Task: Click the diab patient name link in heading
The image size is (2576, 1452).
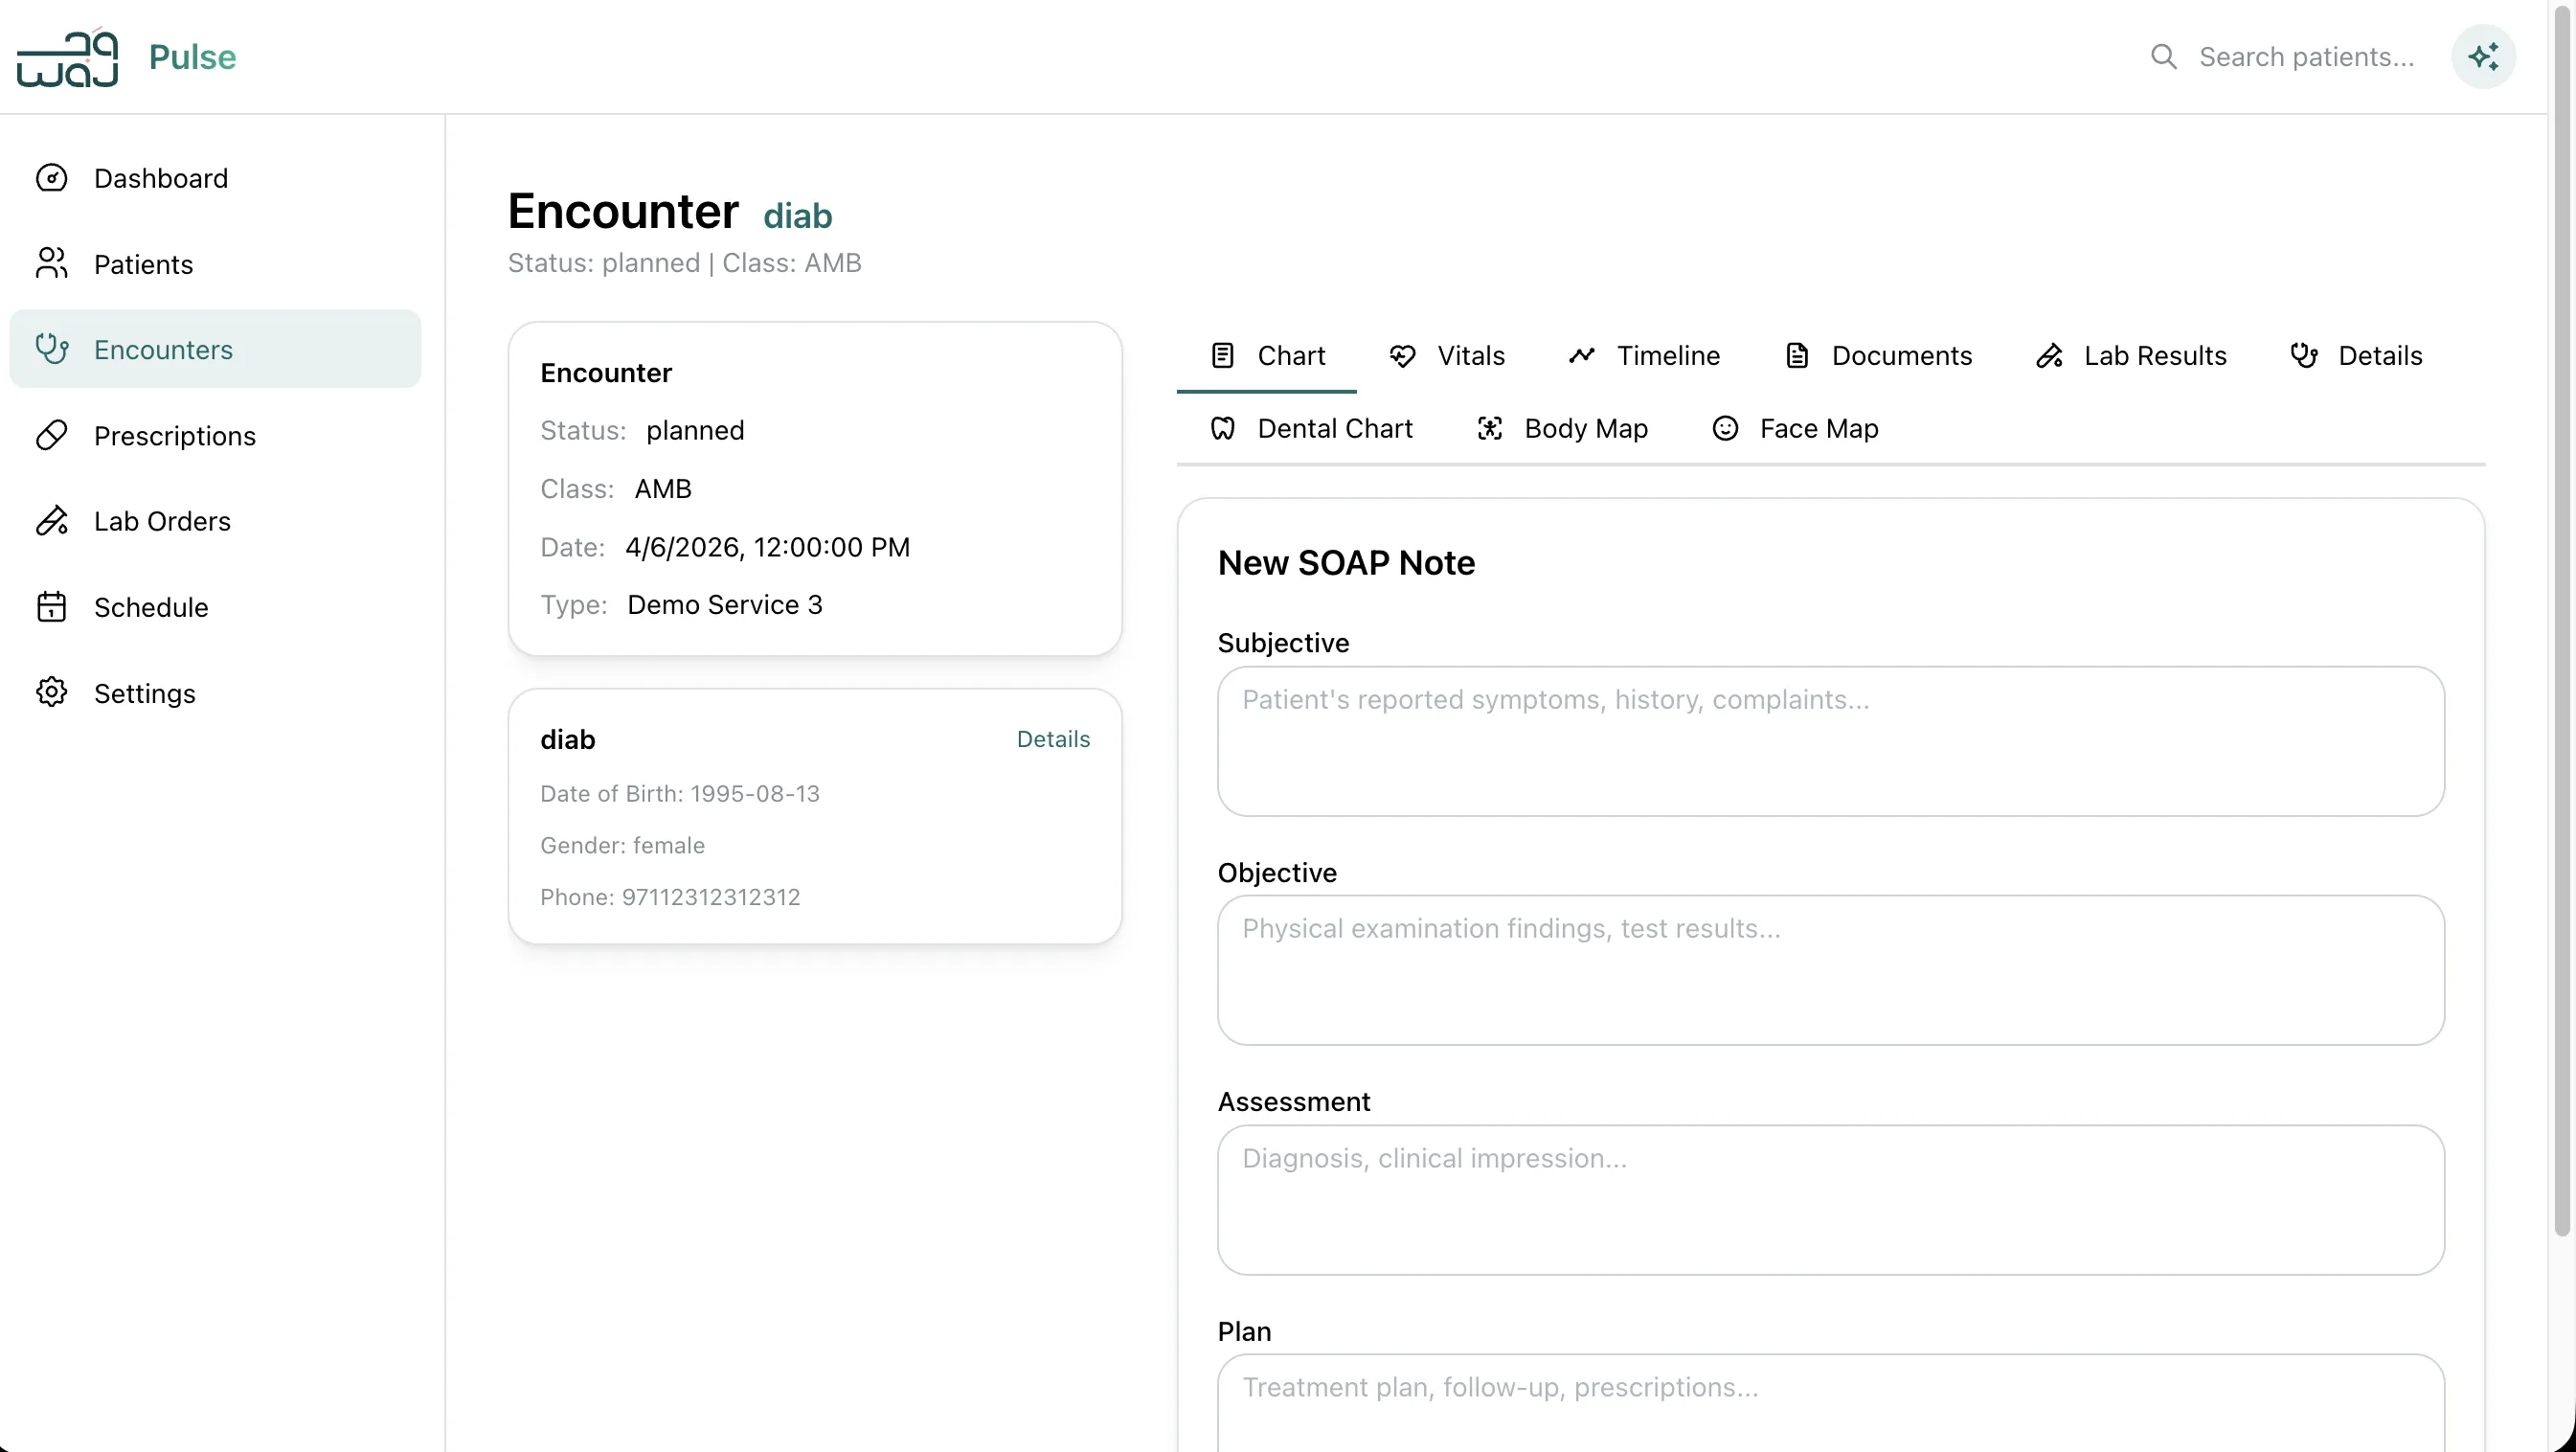Action: pyautogui.click(x=797, y=216)
